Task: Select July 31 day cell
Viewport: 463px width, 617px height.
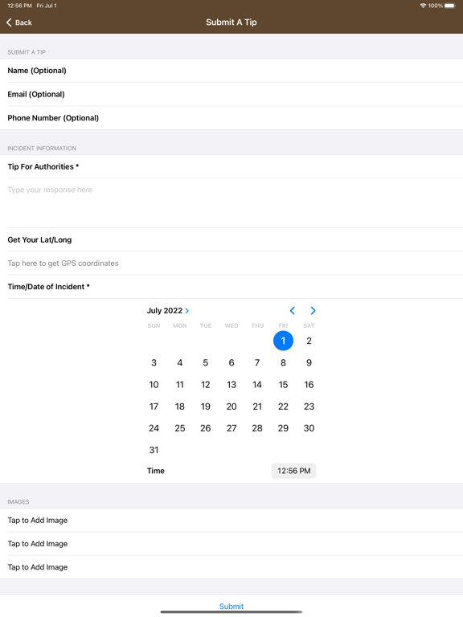Action: pos(154,450)
